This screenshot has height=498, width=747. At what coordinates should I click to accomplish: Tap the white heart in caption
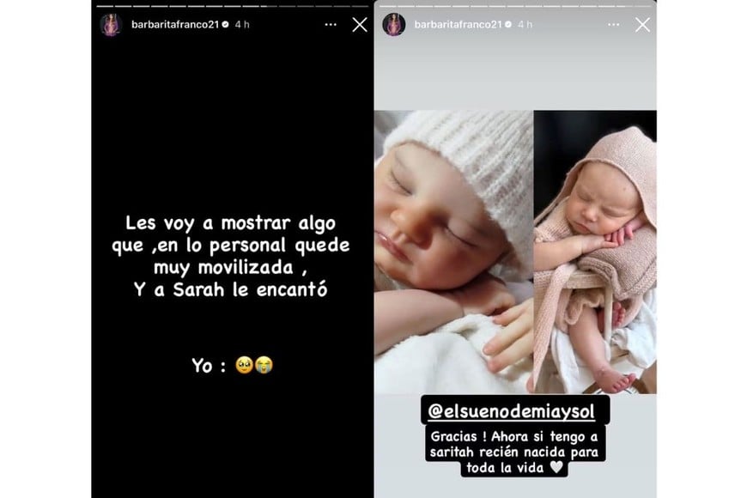(x=556, y=467)
